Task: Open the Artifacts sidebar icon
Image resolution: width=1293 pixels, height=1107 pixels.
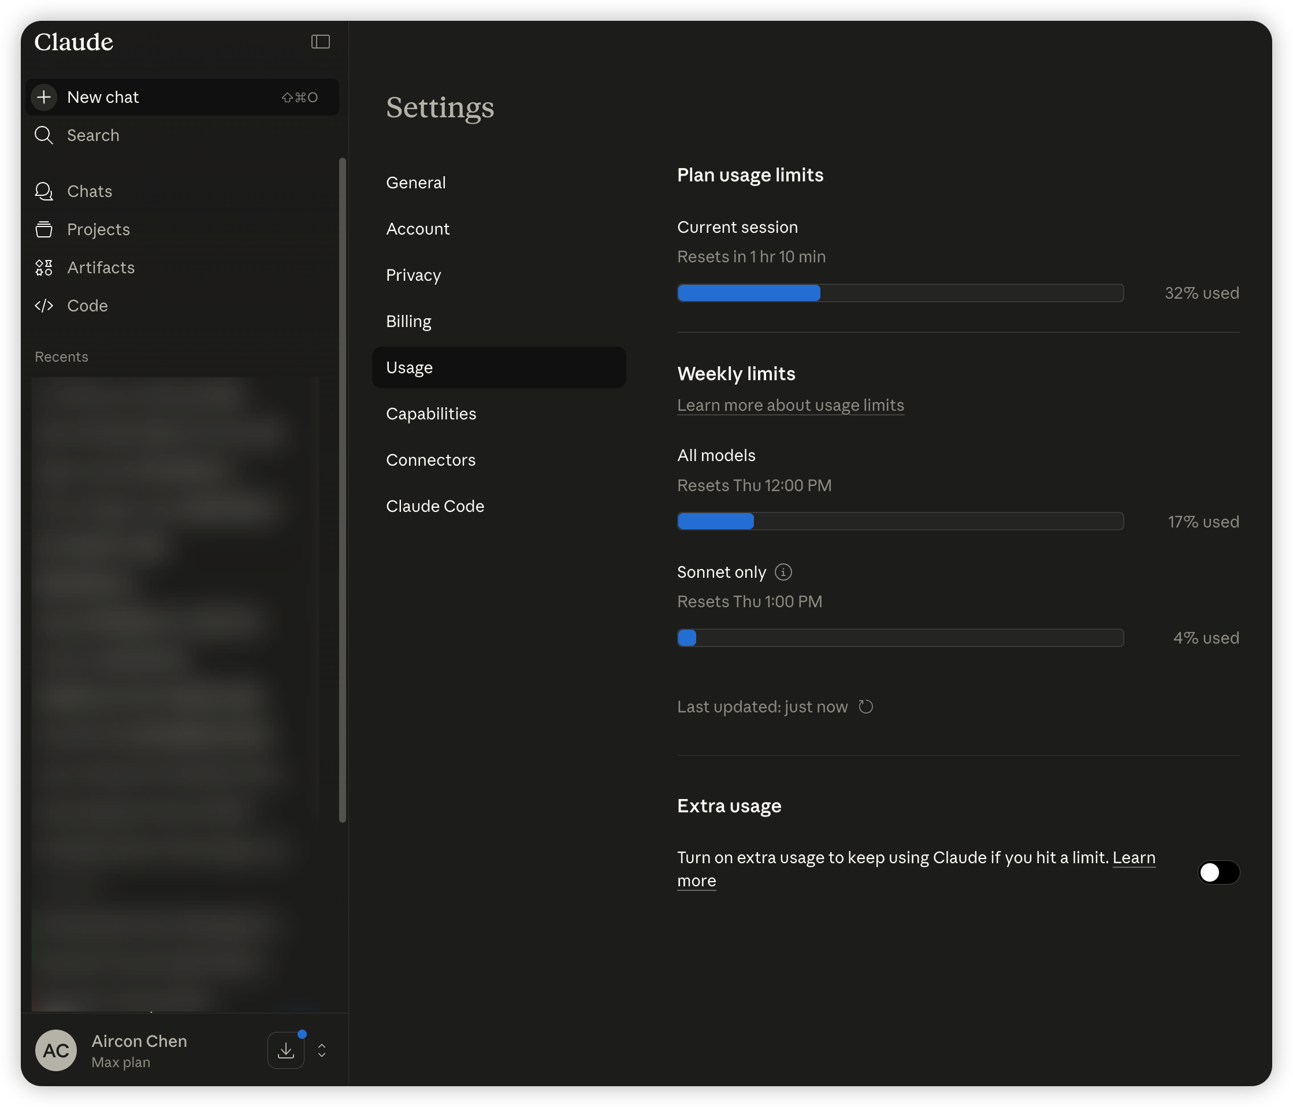Action: [44, 268]
